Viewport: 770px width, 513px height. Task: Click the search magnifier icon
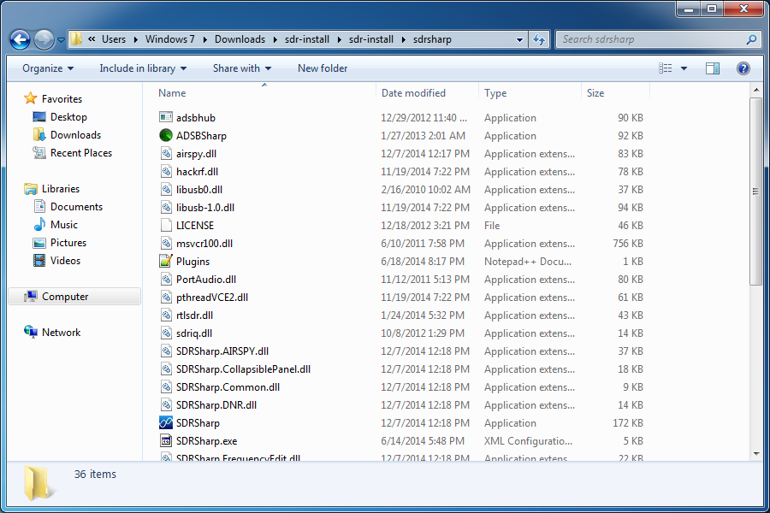(x=751, y=39)
